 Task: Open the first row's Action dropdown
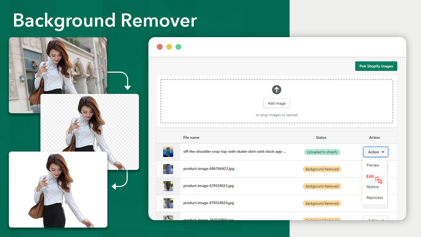click(x=375, y=152)
